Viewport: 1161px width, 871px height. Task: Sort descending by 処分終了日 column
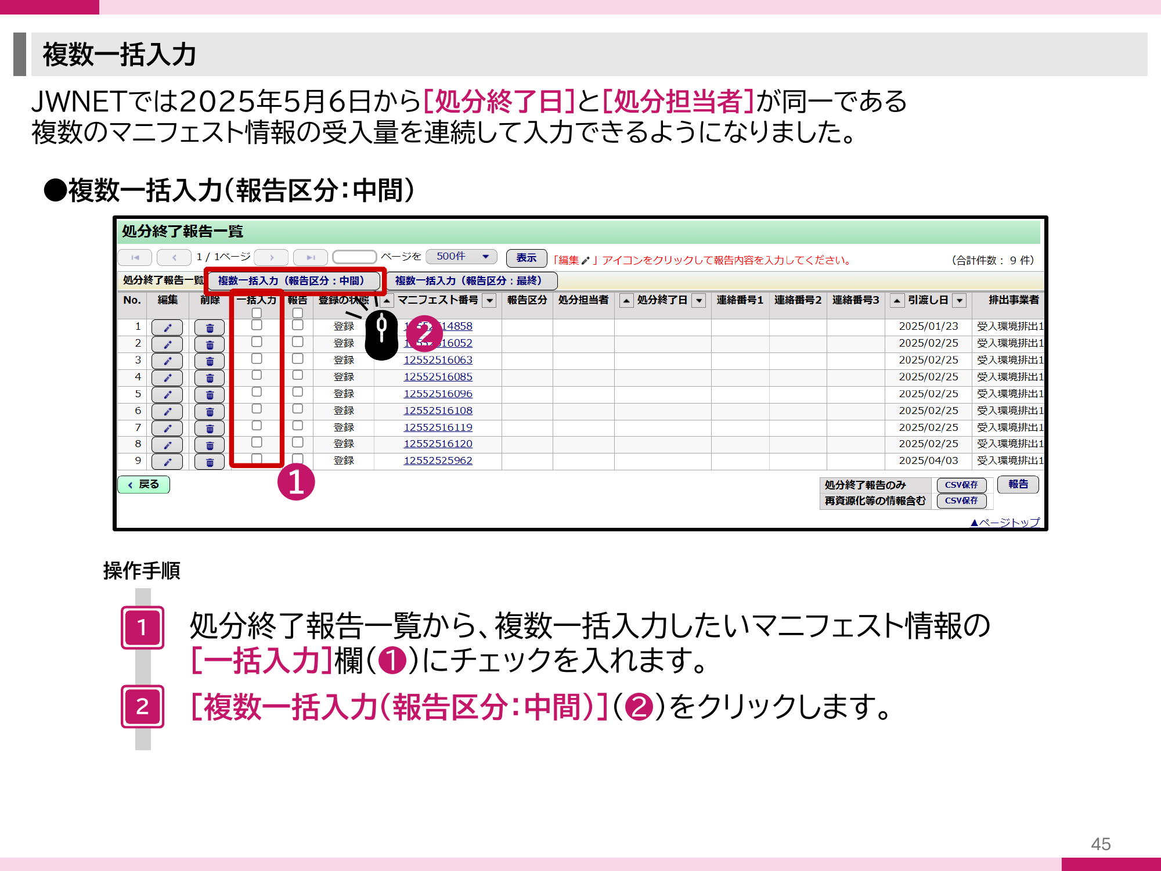tap(700, 301)
